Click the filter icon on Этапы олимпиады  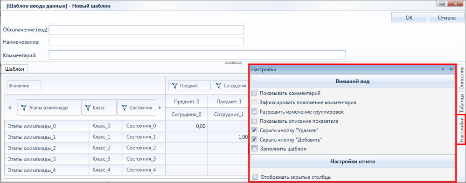click(24, 108)
